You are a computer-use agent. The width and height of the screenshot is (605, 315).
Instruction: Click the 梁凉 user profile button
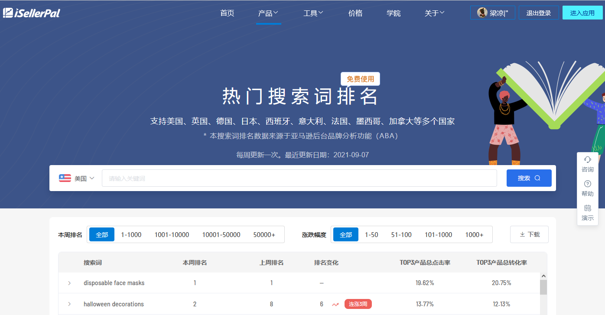pos(492,13)
